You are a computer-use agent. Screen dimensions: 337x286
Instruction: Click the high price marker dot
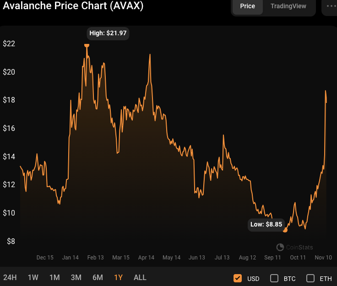point(87,45)
